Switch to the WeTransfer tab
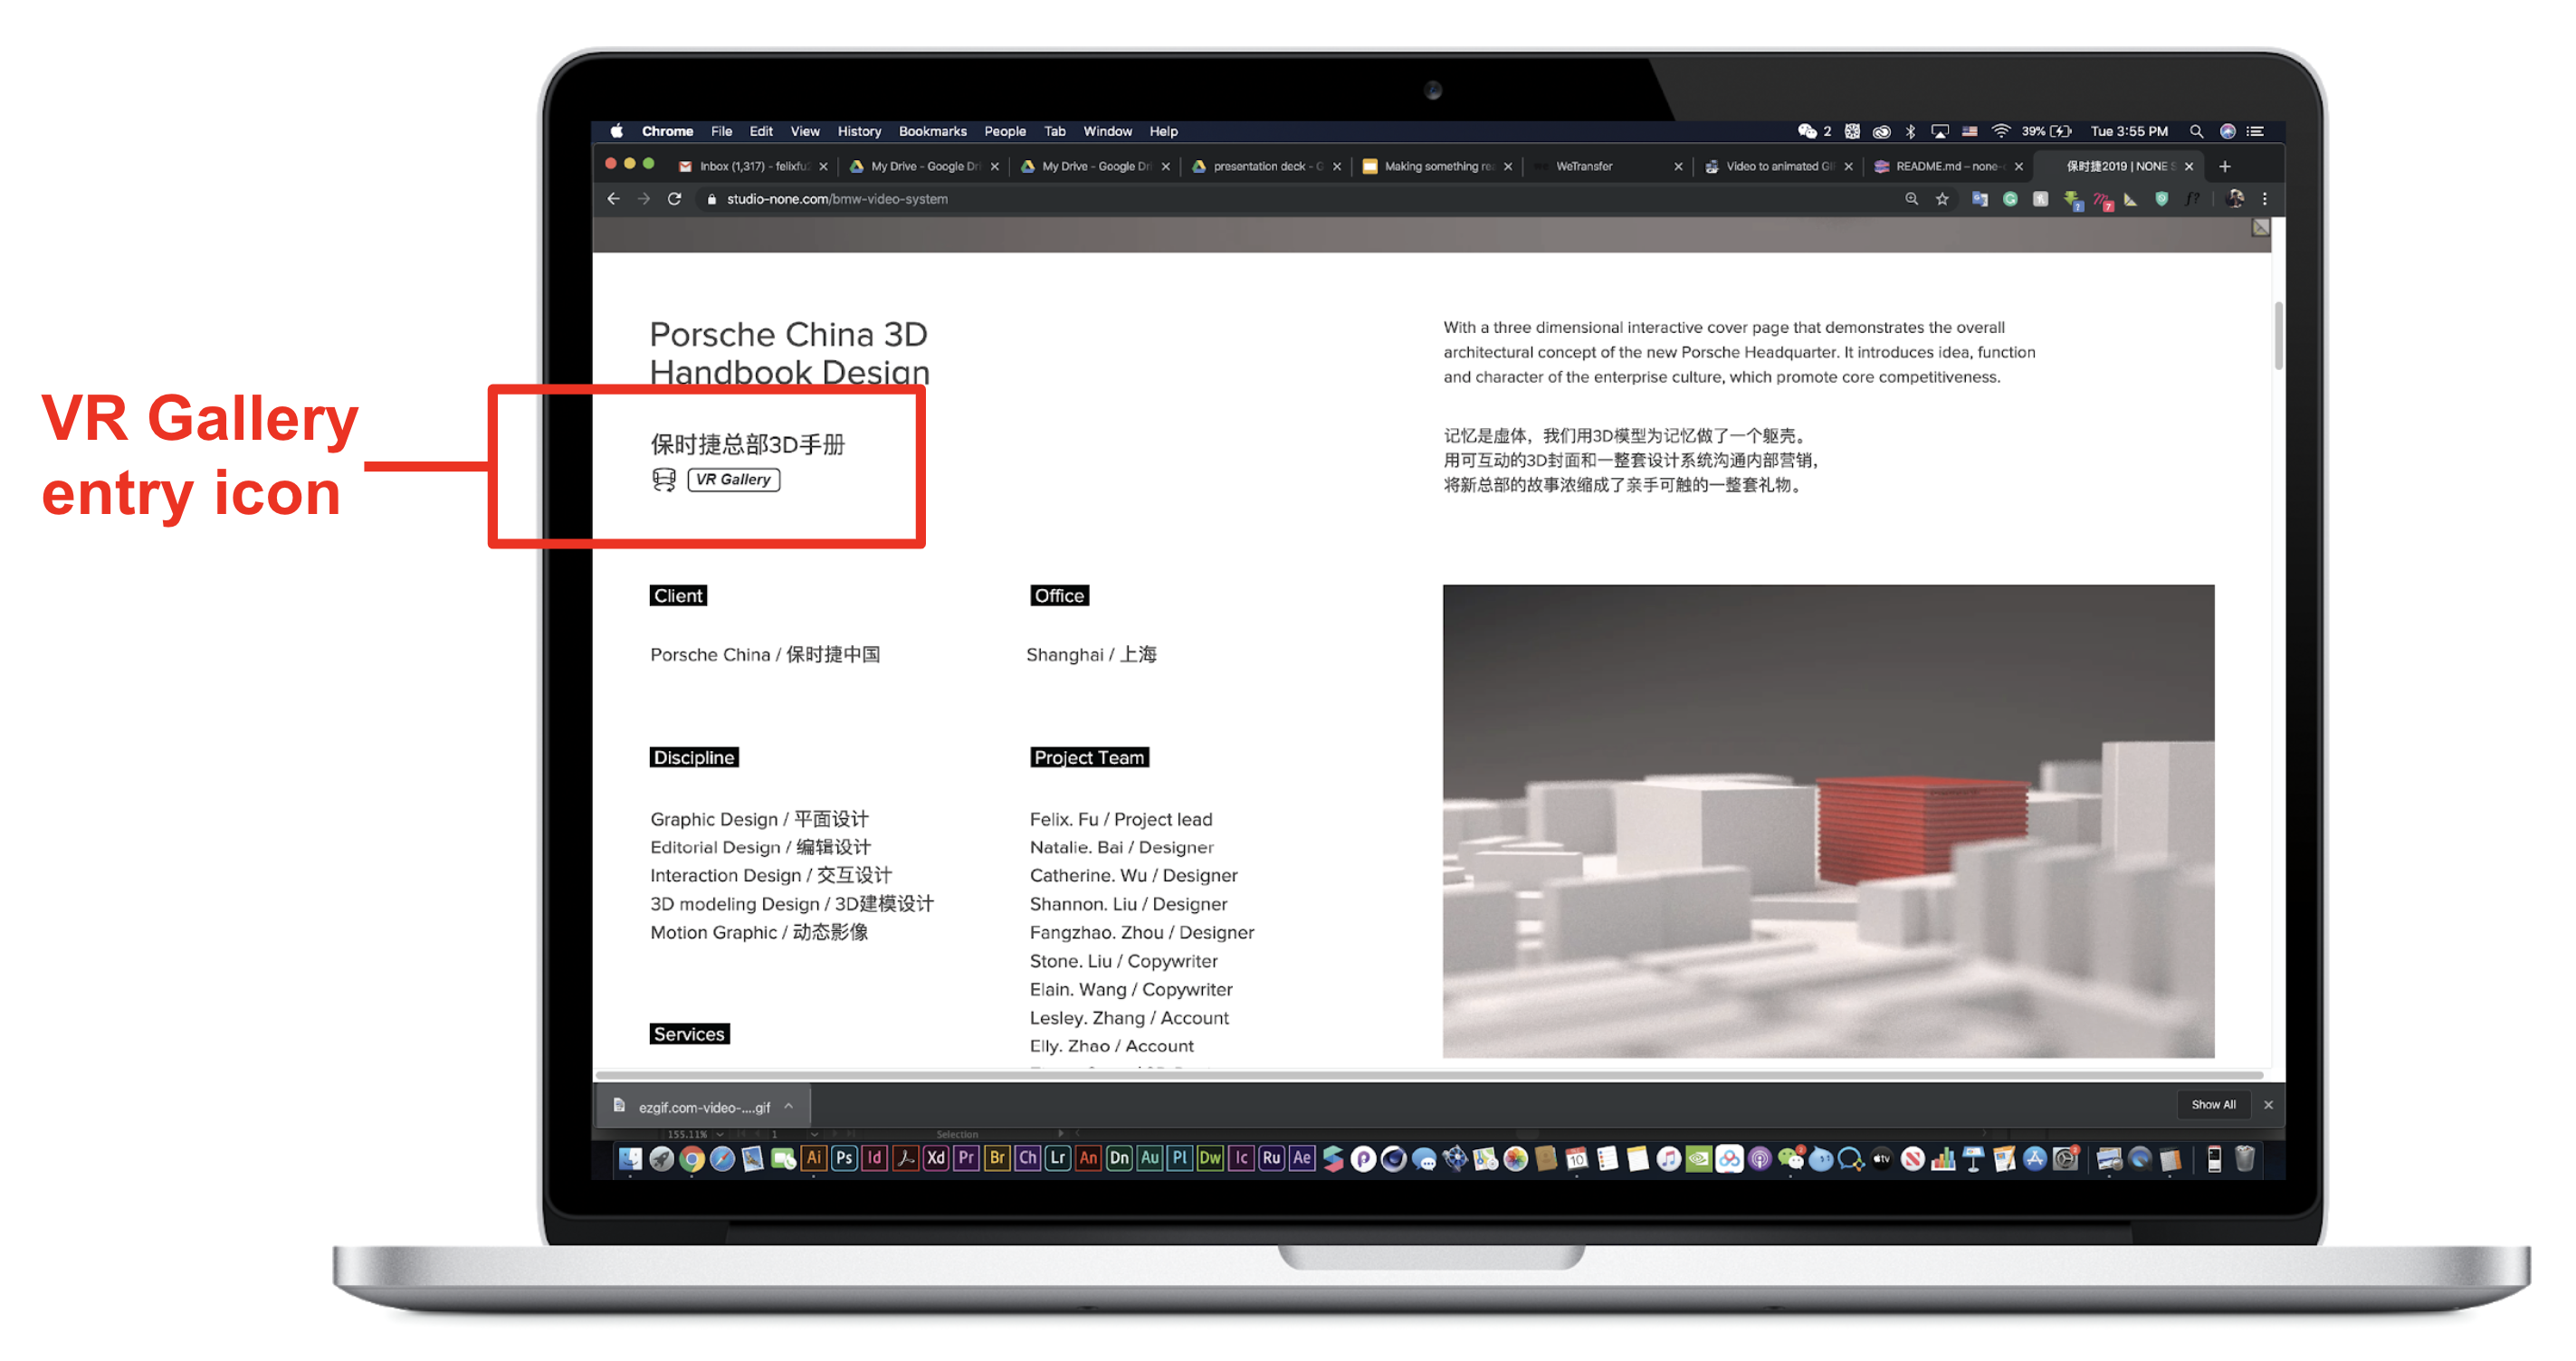 [1584, 166]
